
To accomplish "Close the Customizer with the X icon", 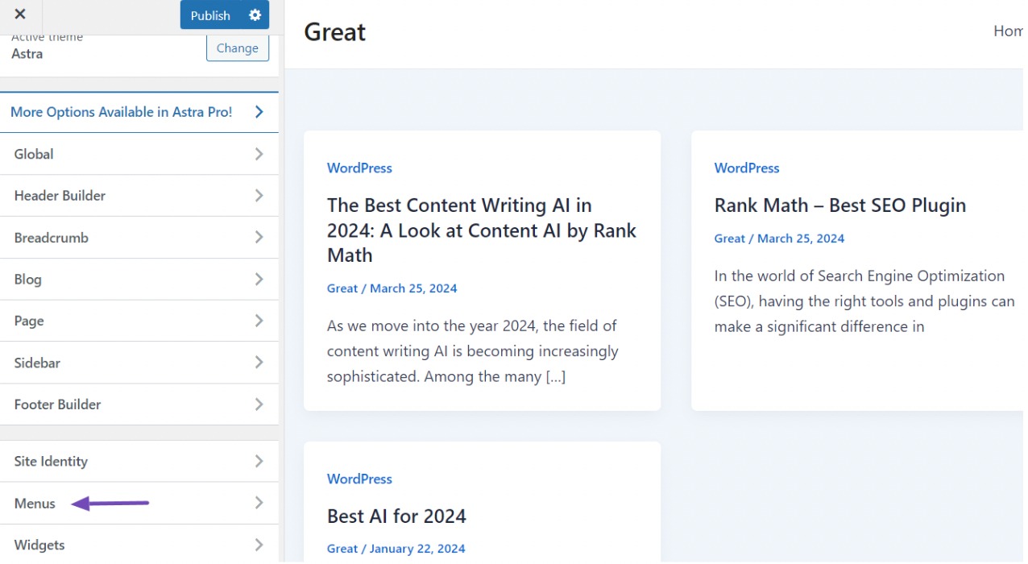I will coord(20,15).
